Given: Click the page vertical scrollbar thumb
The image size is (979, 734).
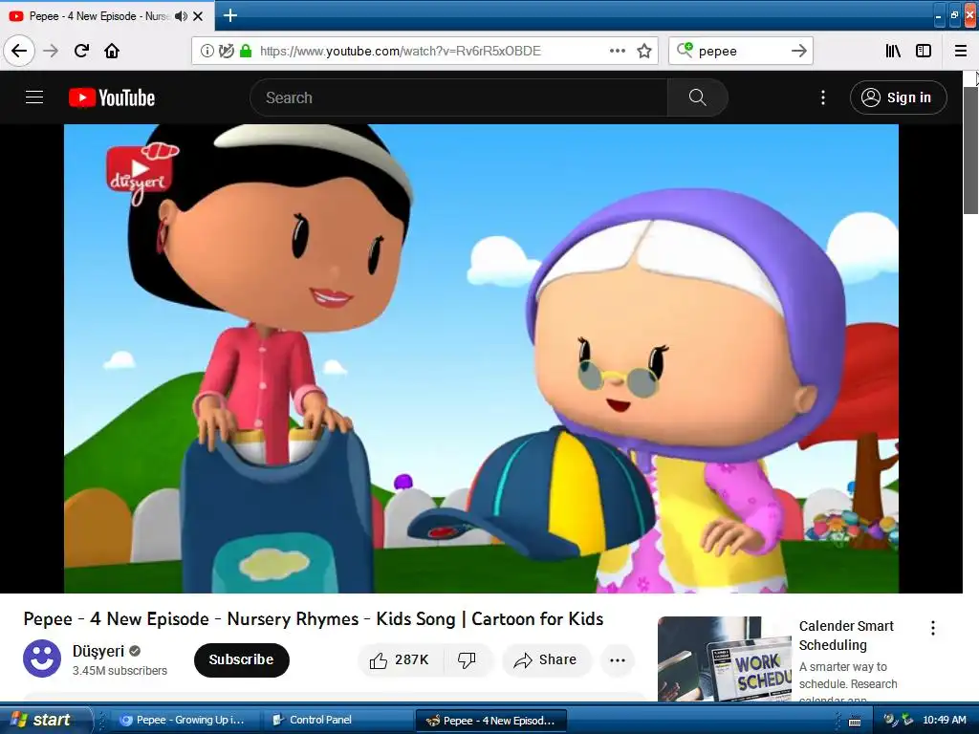Looking at the screenshot, I should [970, 151].
